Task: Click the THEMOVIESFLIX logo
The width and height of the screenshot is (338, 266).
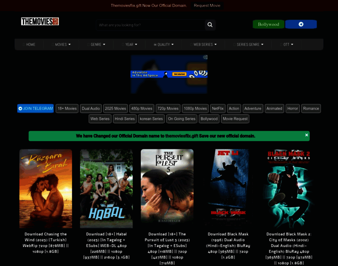Action: (x=40, y=21)
